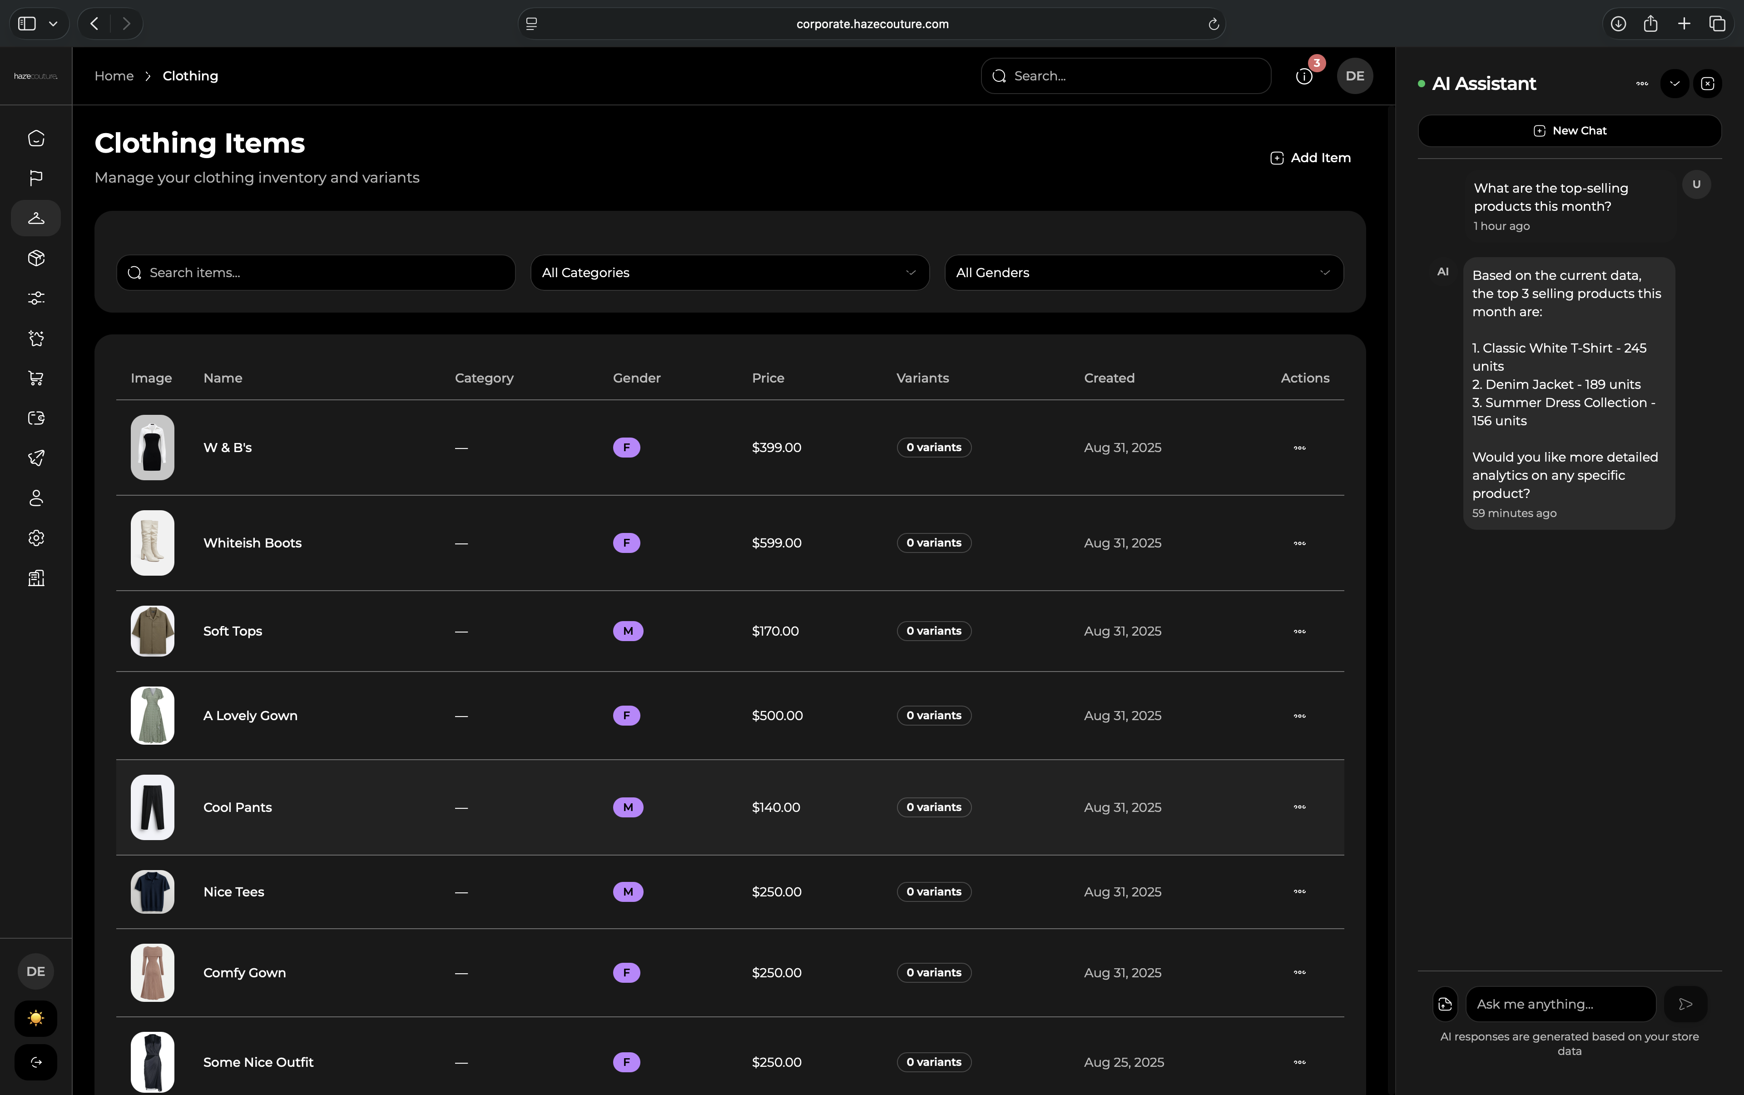
Task: Collapse the AI Assistant panel via chevron
Action: [1674, 83]
